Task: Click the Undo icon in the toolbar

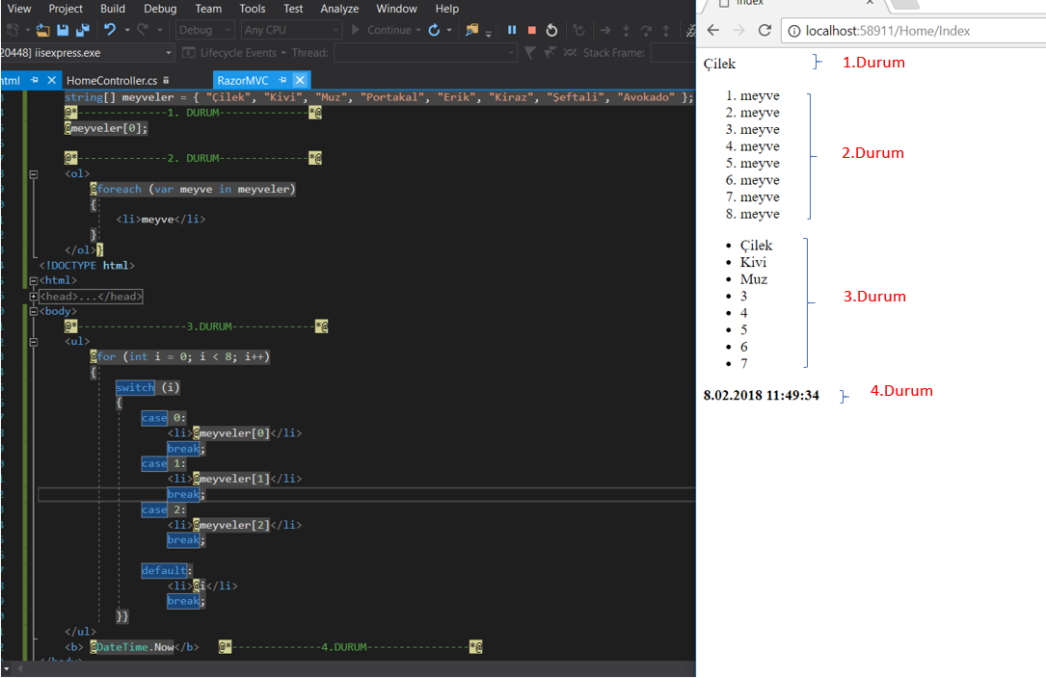Action: tap(109, 30)
